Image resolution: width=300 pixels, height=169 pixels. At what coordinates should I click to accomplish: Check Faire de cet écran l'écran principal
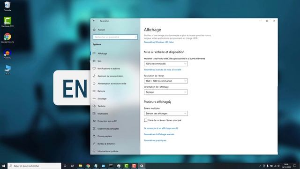tap(146, 120)
